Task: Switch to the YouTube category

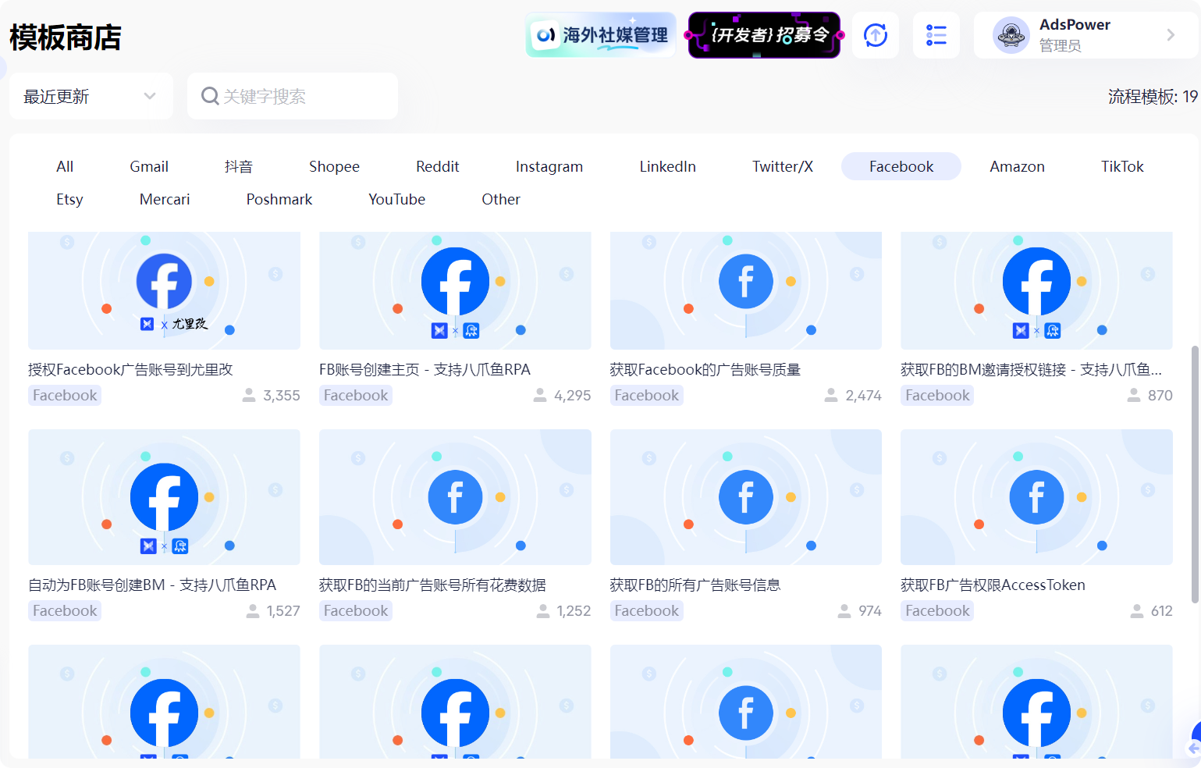Action: point(396,199)
